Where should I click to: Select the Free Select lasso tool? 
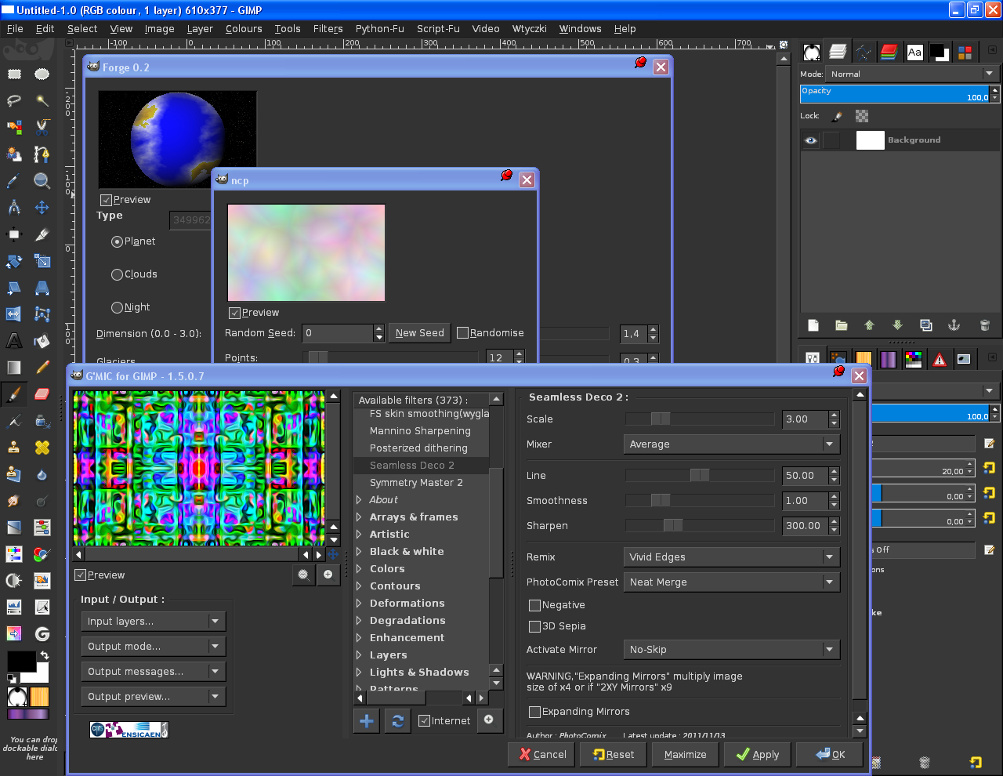pos(14,101)
